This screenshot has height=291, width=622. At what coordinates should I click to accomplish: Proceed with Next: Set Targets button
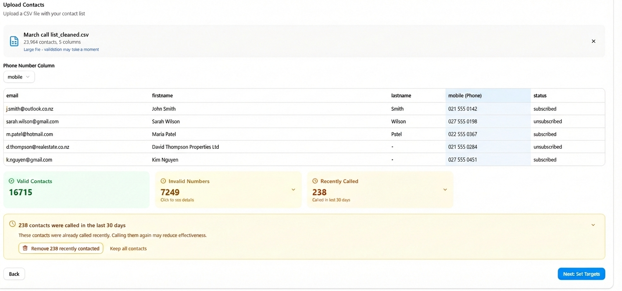(x=581, y=274)
